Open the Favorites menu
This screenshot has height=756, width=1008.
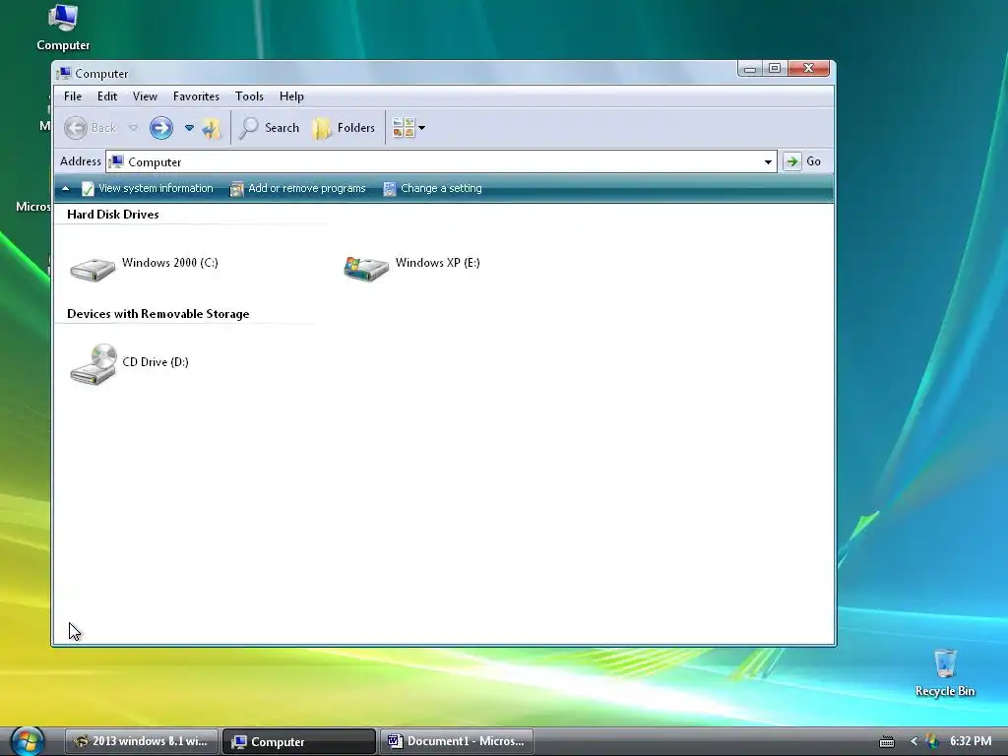196,96
